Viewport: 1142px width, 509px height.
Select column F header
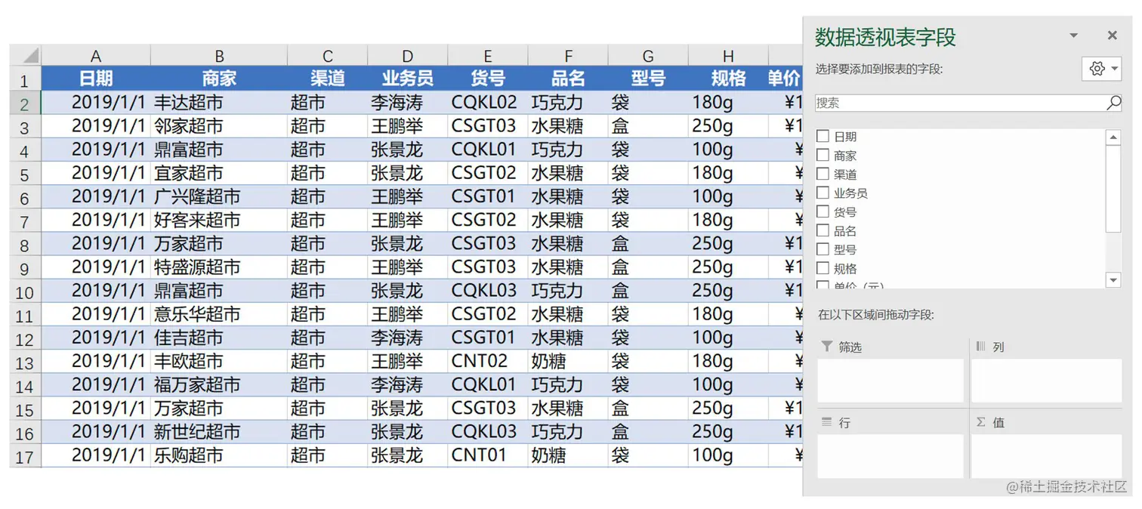(568, 56)
